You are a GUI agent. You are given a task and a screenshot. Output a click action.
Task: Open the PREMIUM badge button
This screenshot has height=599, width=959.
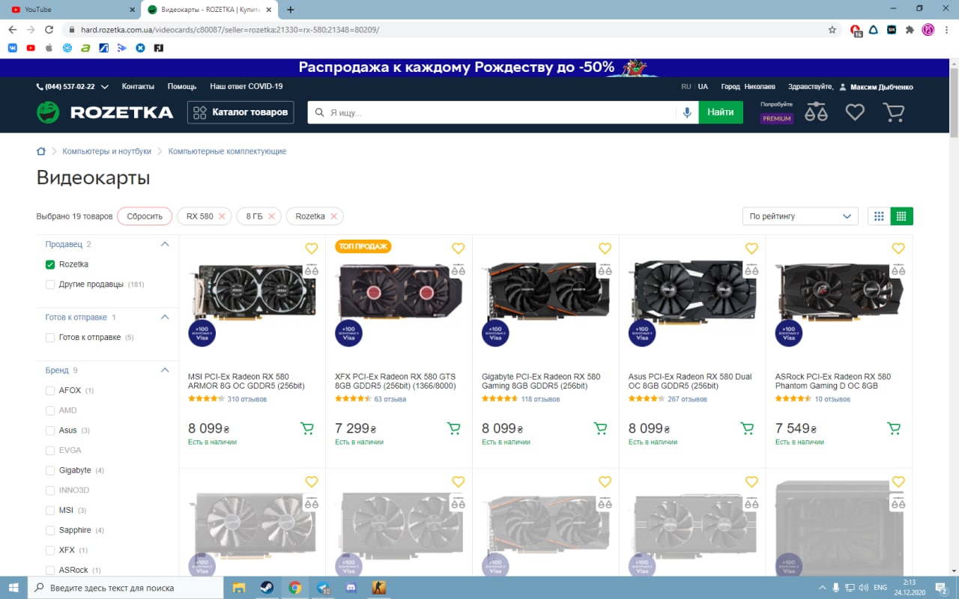[x=777, y=118]
